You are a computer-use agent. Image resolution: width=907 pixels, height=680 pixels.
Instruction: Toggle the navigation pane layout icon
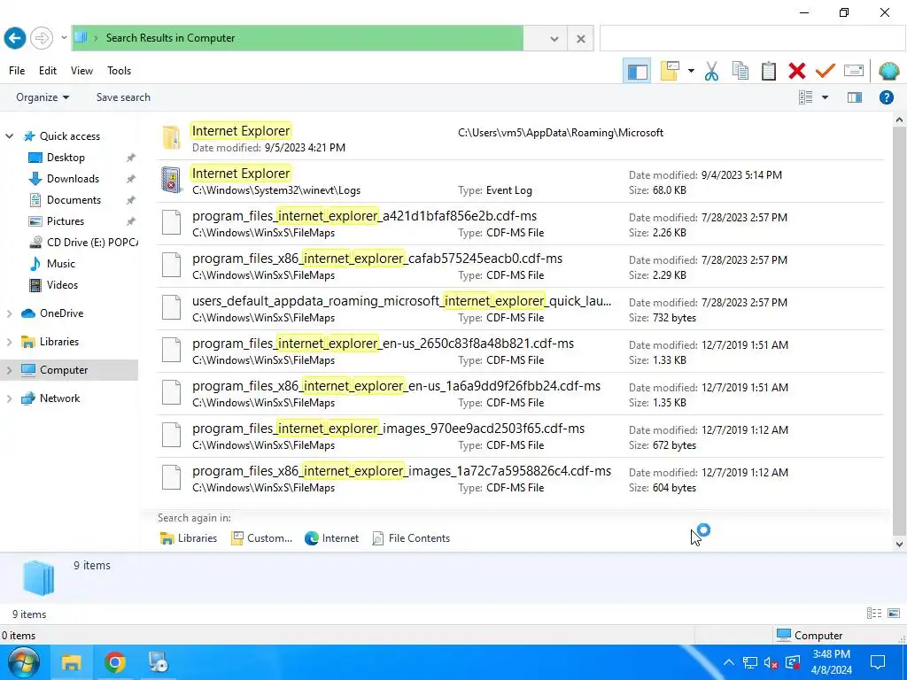[x=638, y=71]
